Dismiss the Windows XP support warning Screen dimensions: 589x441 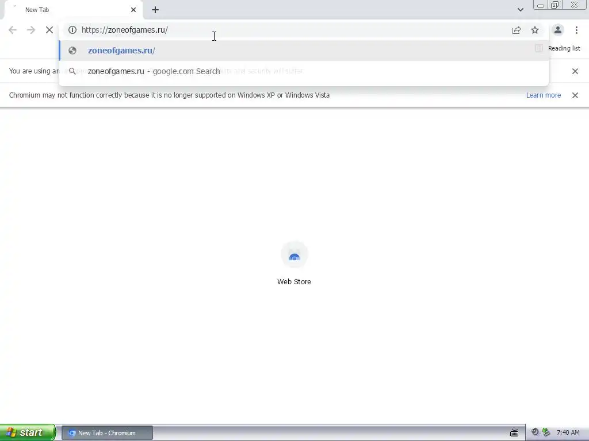pyautogui.click(x=575, y=95)
